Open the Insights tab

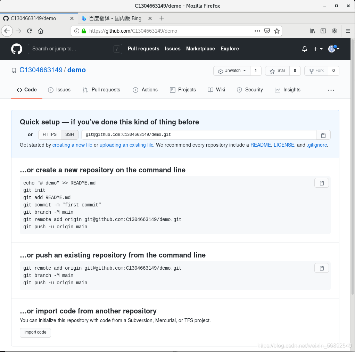point(288,90)
